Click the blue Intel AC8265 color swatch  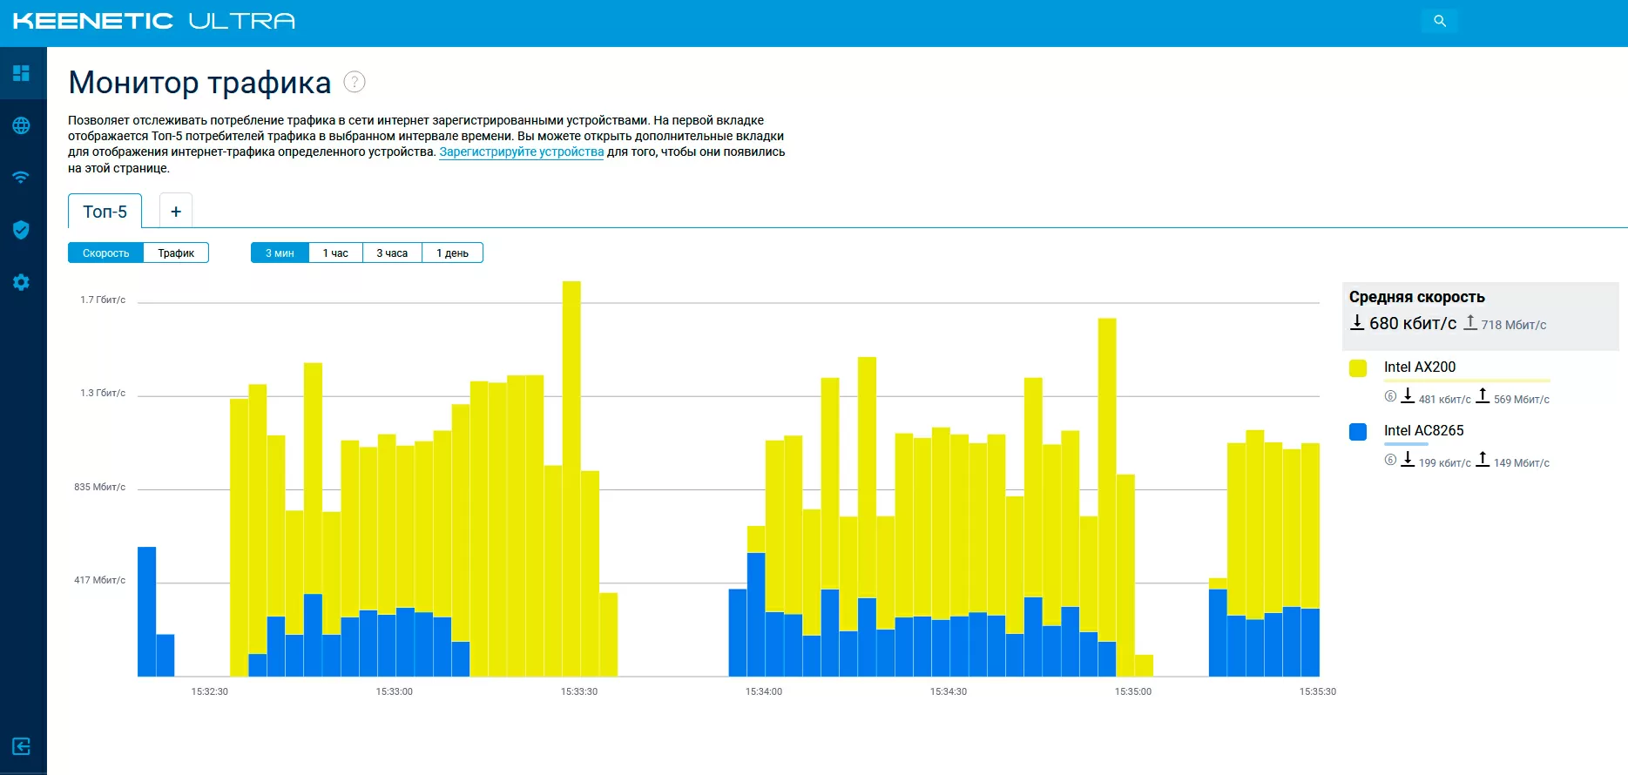[1357, 432]
